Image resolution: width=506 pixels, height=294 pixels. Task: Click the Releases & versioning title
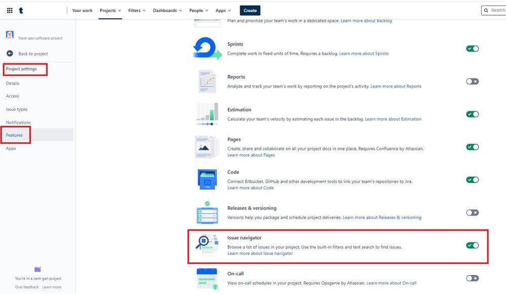point(252,208)
